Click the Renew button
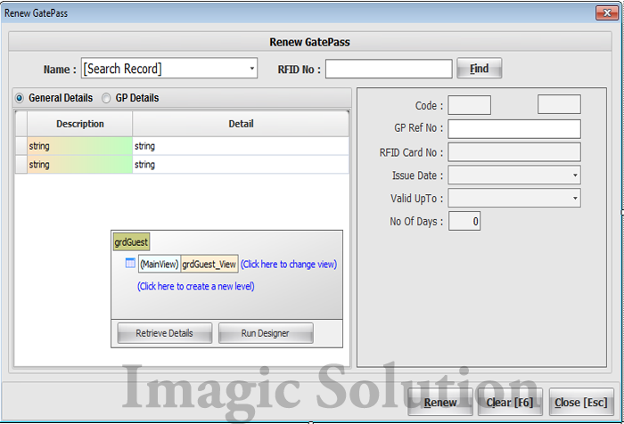Viewport: 624px width, 424px height. pyautogui.click(x=440, y=402)
